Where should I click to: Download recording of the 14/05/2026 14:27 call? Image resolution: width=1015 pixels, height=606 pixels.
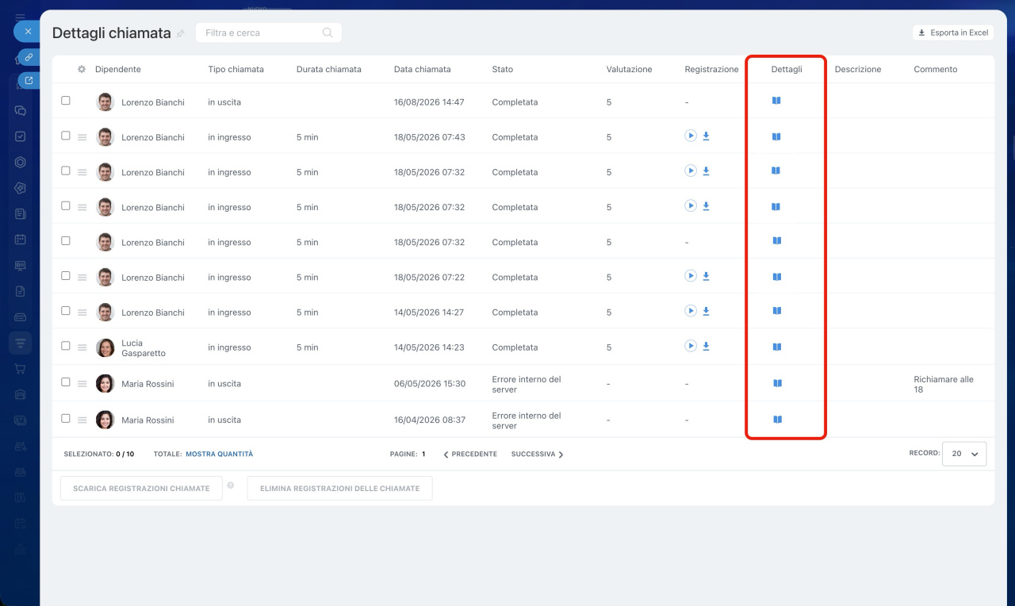click(706, 311)
